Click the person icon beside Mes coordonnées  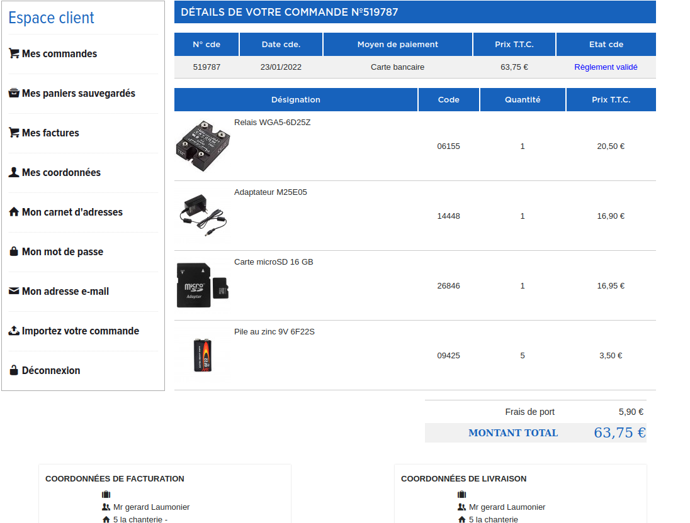click(14, 172)
